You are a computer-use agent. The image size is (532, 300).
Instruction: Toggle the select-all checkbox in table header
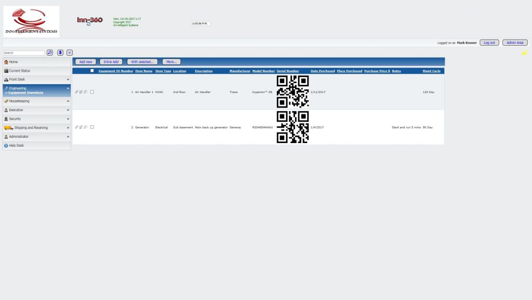tap(92, 71)
